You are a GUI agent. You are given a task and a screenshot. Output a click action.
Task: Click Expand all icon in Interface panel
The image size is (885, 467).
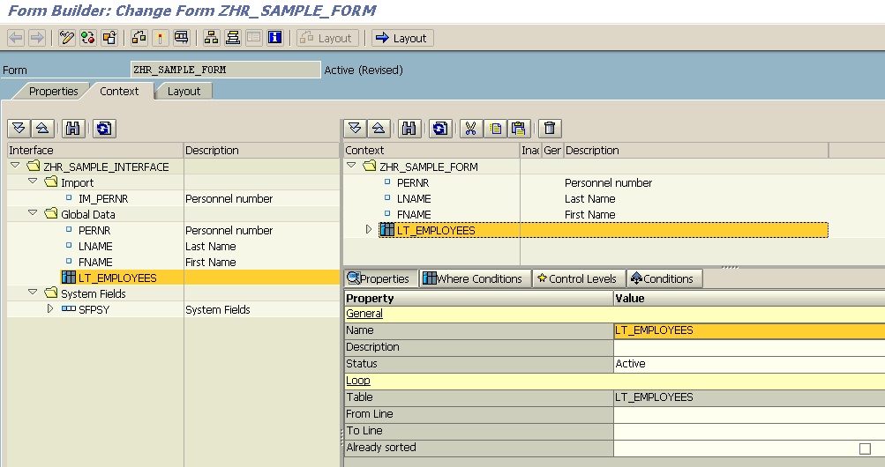pyautogui.click(x=19, y=129)
